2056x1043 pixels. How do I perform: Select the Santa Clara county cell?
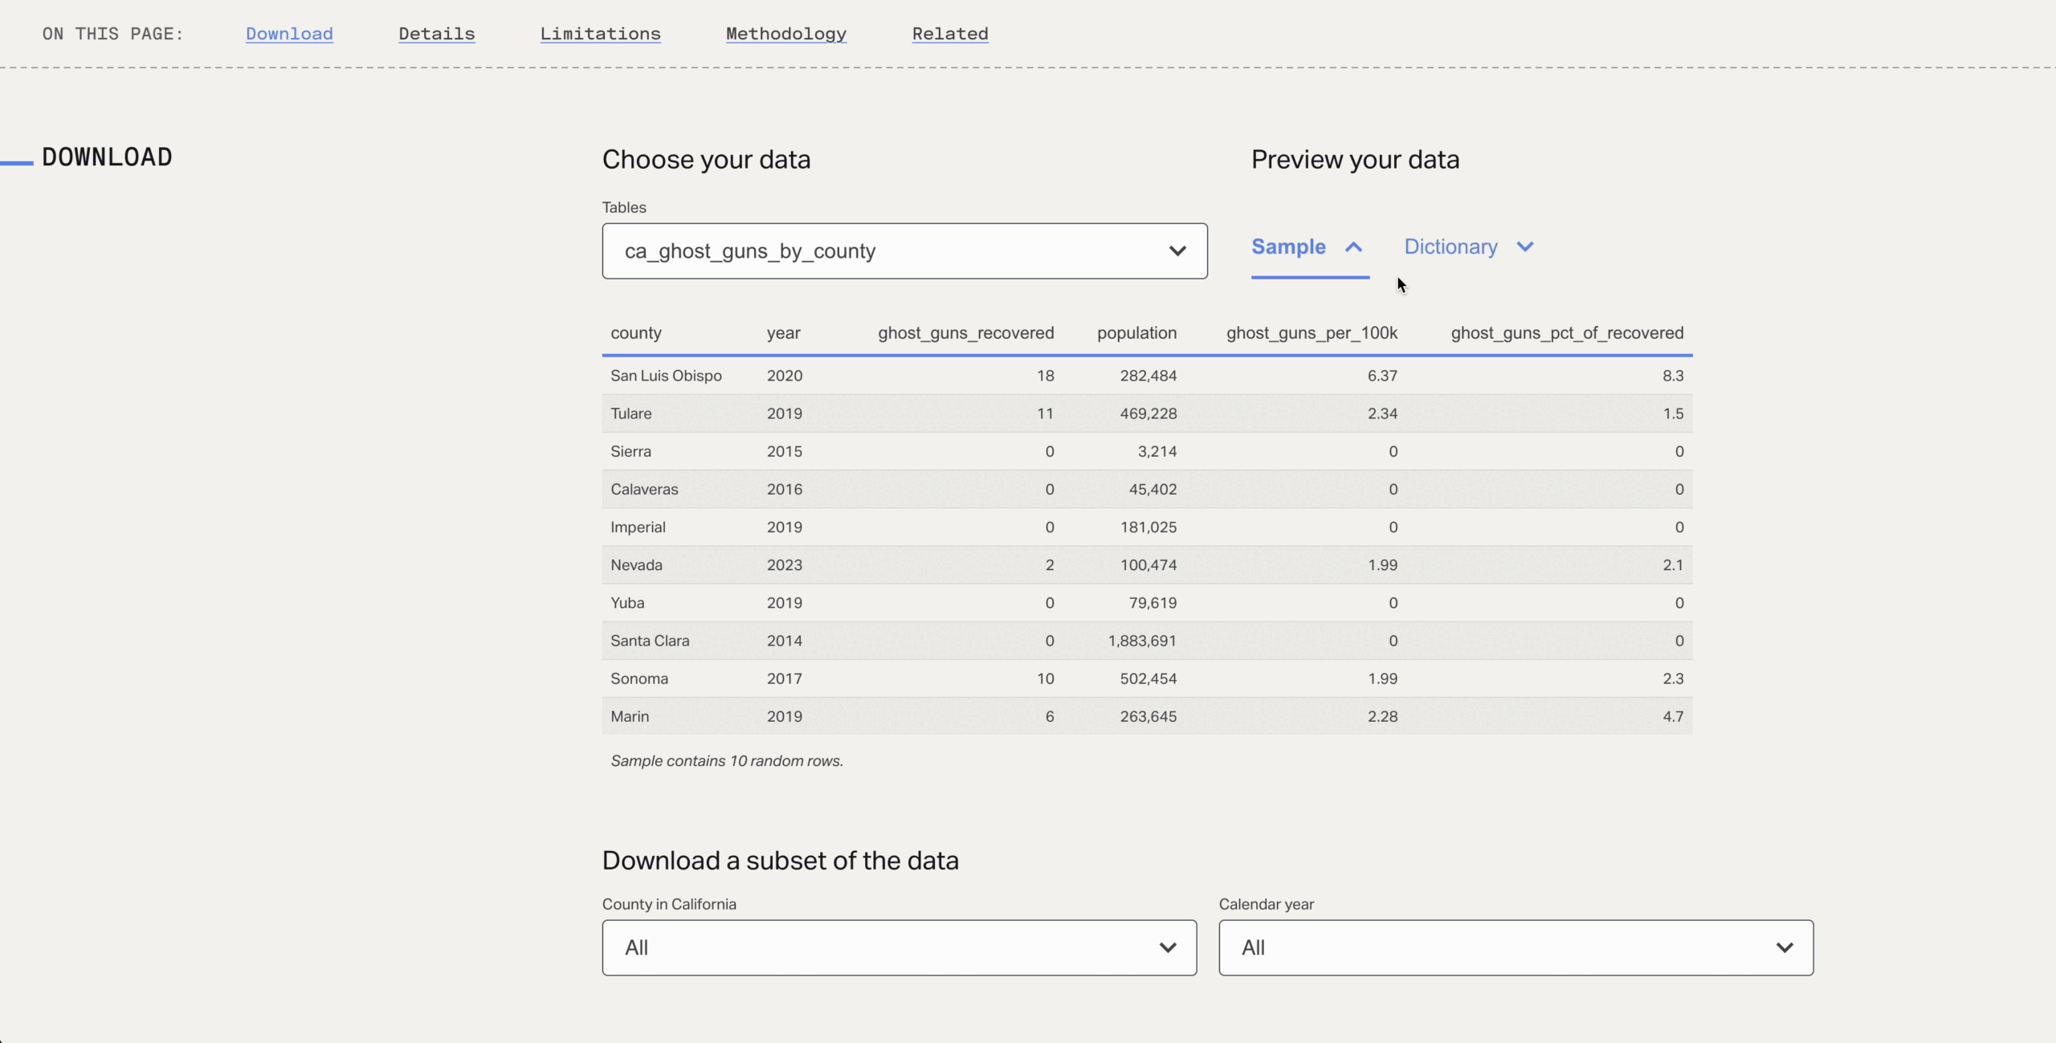tap(650, 641)
